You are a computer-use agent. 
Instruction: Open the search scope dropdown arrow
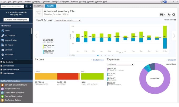(x=23, y=6)
